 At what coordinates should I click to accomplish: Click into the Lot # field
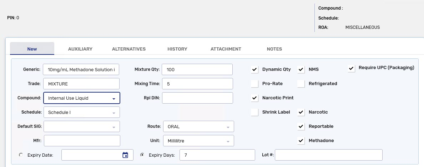[x=329, y=155]
